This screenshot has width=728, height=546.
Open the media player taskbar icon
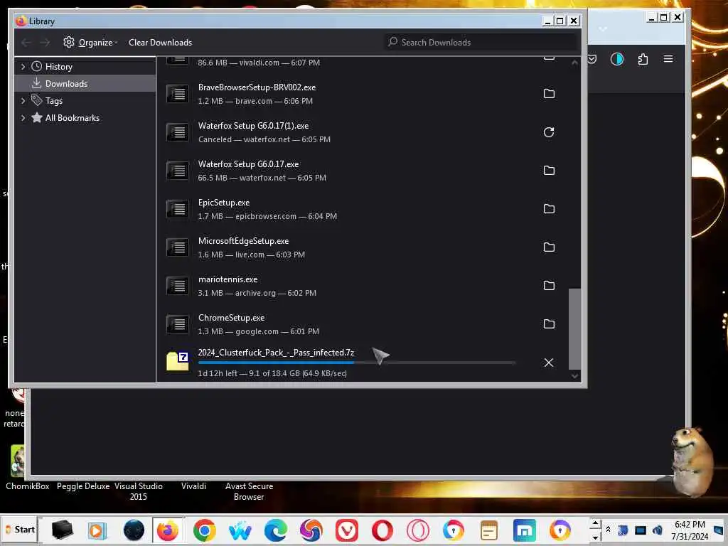(x=97, y=530)
